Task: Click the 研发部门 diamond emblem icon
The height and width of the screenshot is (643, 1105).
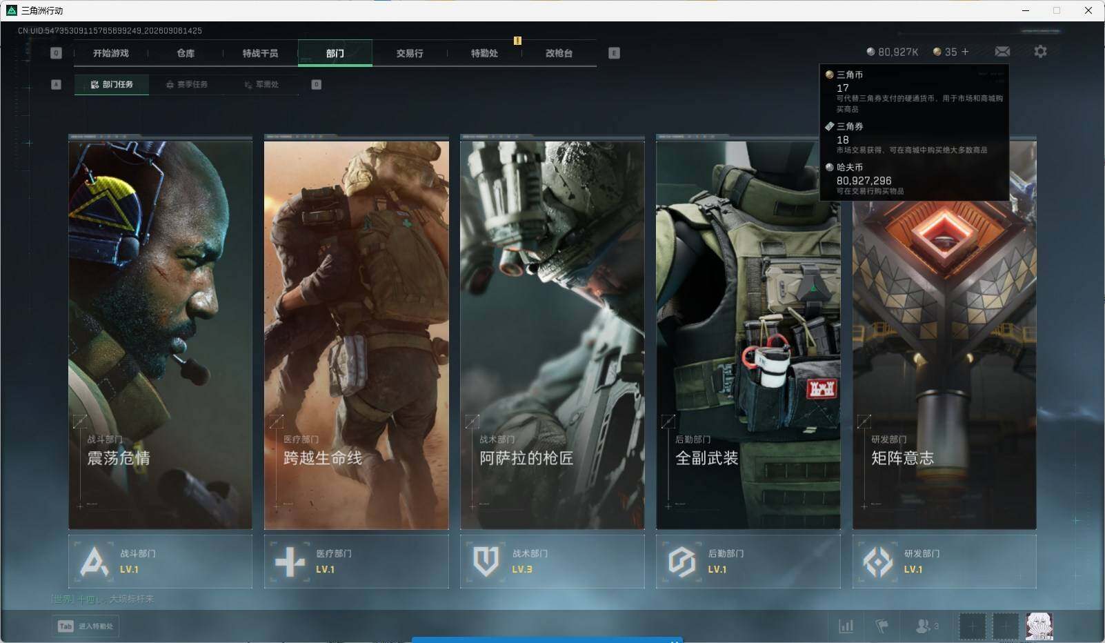Action: pyautogui.click(x=877, y=562)
